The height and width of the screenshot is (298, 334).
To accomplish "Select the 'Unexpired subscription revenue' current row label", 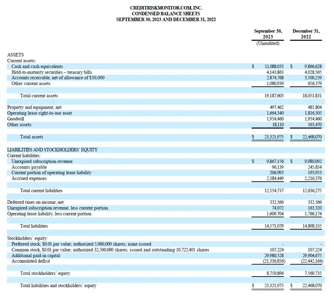I will pyautogui.click(x=42, y=162).
